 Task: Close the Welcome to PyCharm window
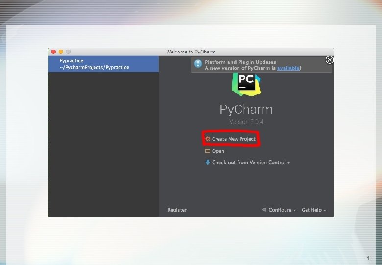click(x=53, y=52)
